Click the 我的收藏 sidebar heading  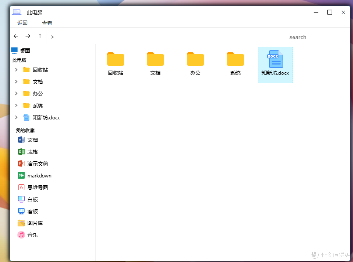(x=25, y=130)
